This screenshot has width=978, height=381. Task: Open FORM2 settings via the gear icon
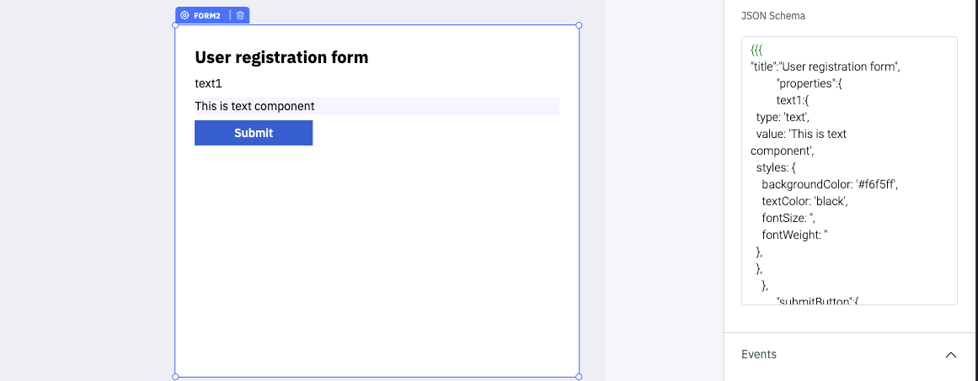pos(184,15)
